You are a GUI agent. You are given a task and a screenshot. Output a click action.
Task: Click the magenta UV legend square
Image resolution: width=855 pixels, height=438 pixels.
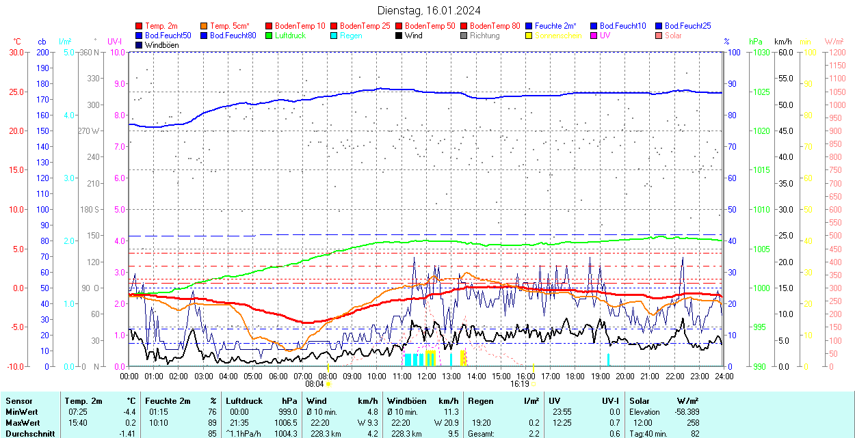[594, 36]
